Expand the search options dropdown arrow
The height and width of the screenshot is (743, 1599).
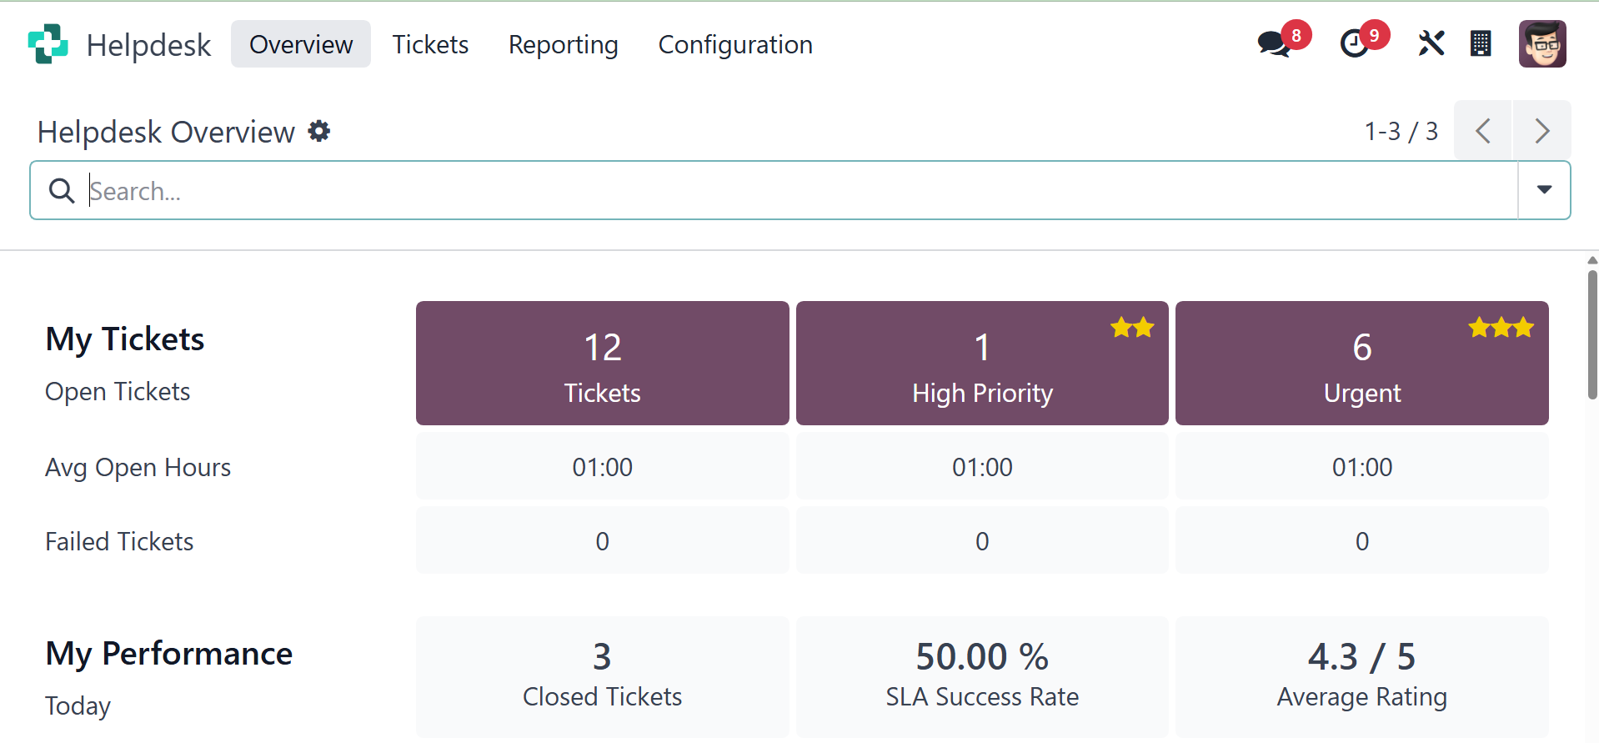coord(1544,190)
